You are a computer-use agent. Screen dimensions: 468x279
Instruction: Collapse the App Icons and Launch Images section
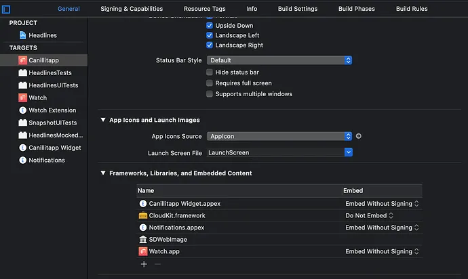[x=103, y=120]
